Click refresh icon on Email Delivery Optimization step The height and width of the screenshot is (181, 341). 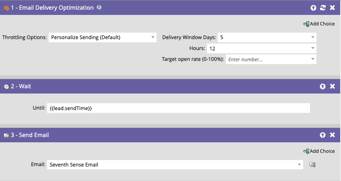[323, 8]
